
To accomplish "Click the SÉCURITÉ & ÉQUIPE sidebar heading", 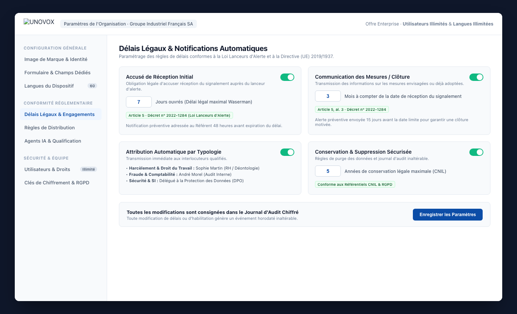I will [x=46, y=158].
